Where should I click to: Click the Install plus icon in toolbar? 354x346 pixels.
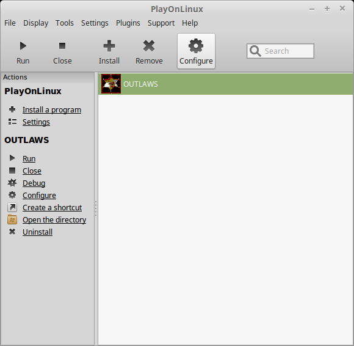click(109, 46)
